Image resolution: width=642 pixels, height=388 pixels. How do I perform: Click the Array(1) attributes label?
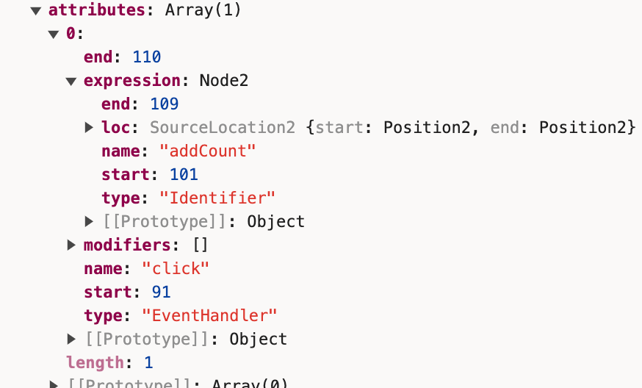(x=203, y=11)
